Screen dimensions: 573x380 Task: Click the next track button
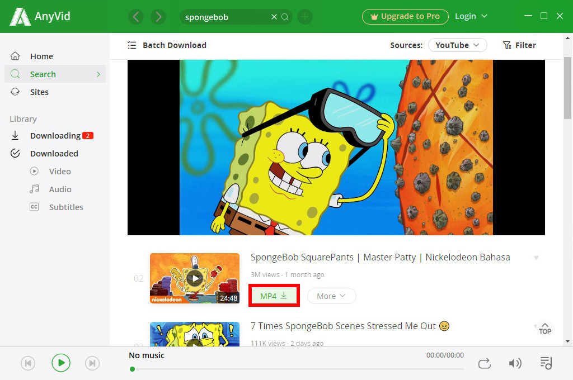tap(92, 363)
